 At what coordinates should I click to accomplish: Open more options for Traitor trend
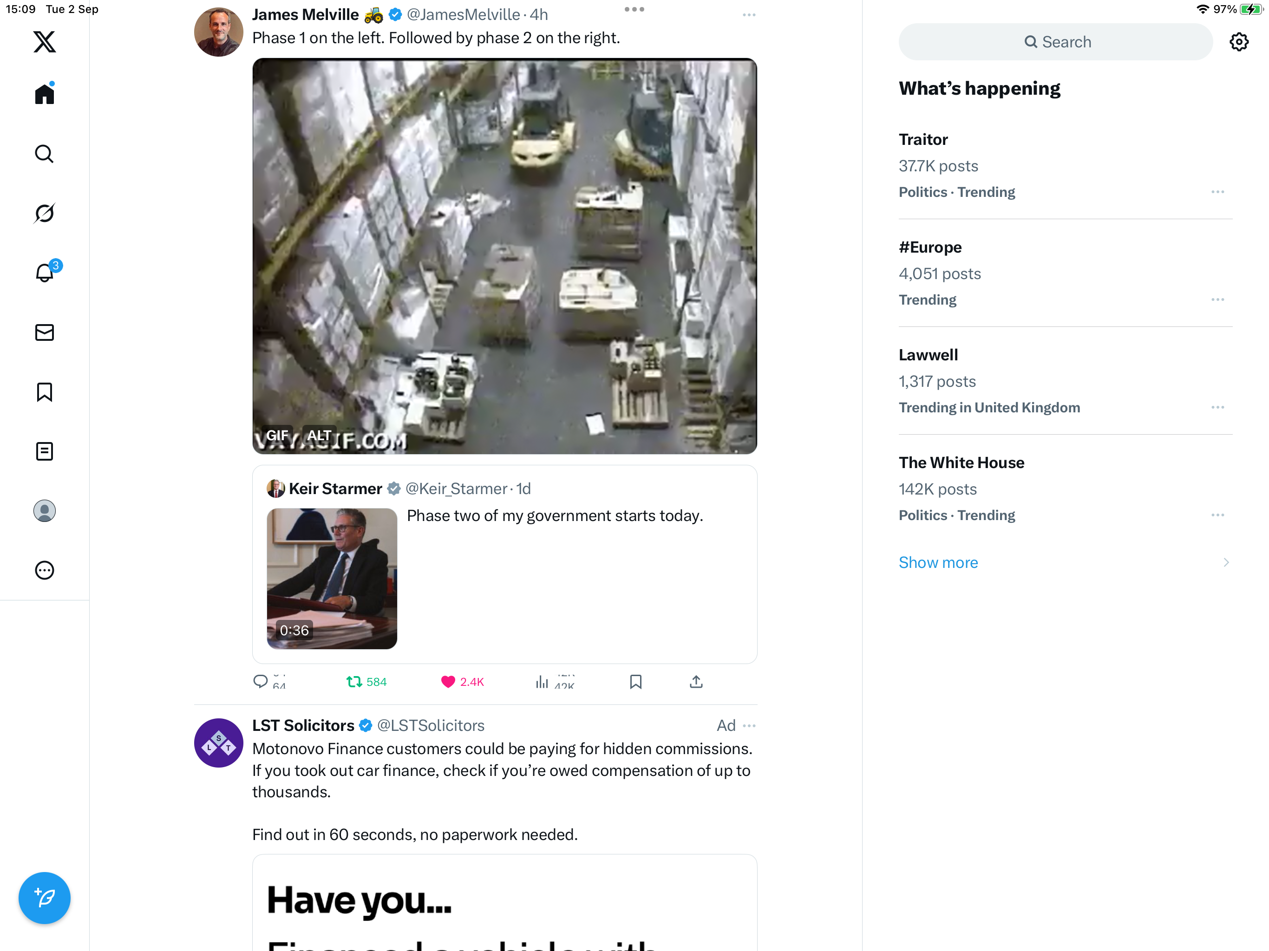pos(1217,192)
